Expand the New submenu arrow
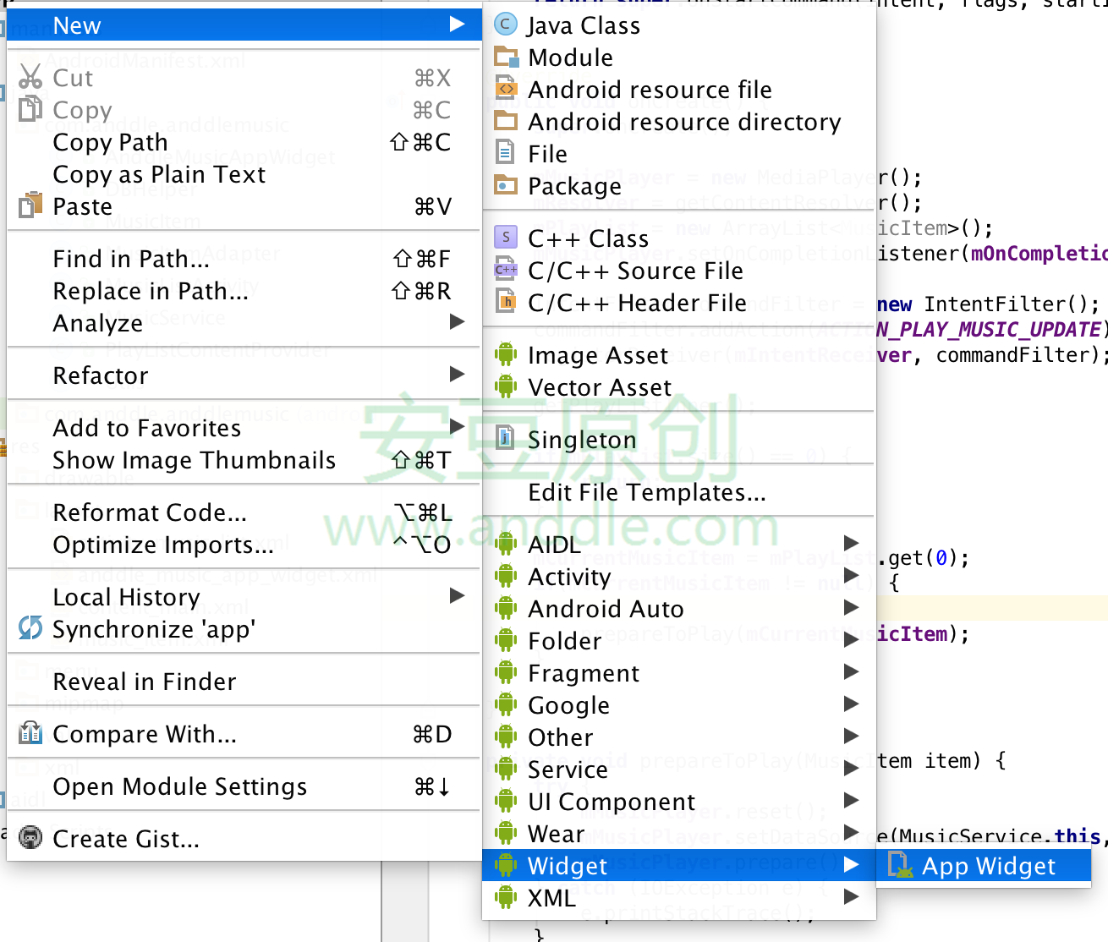1108x942 pixels. 458,24
